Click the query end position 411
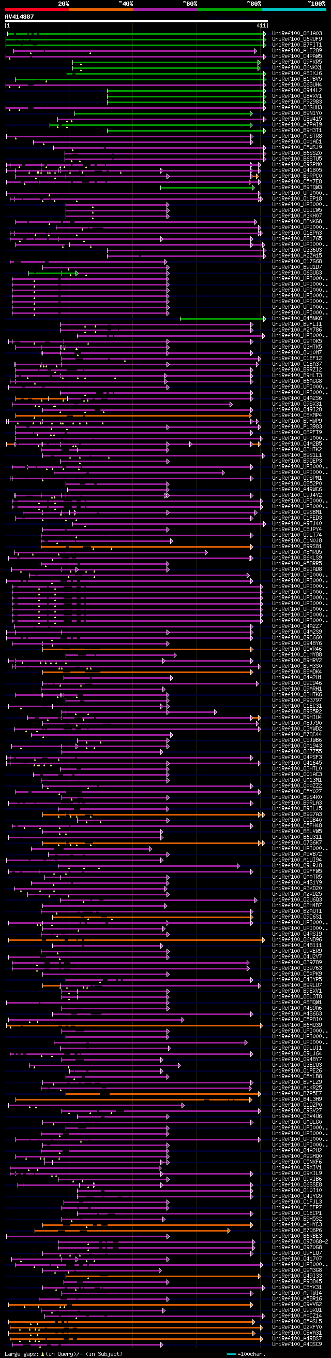This screenshot has height=1358, width=331. 261,25
